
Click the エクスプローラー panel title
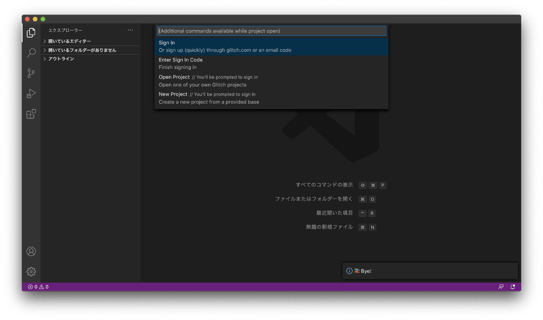[66, 30]
